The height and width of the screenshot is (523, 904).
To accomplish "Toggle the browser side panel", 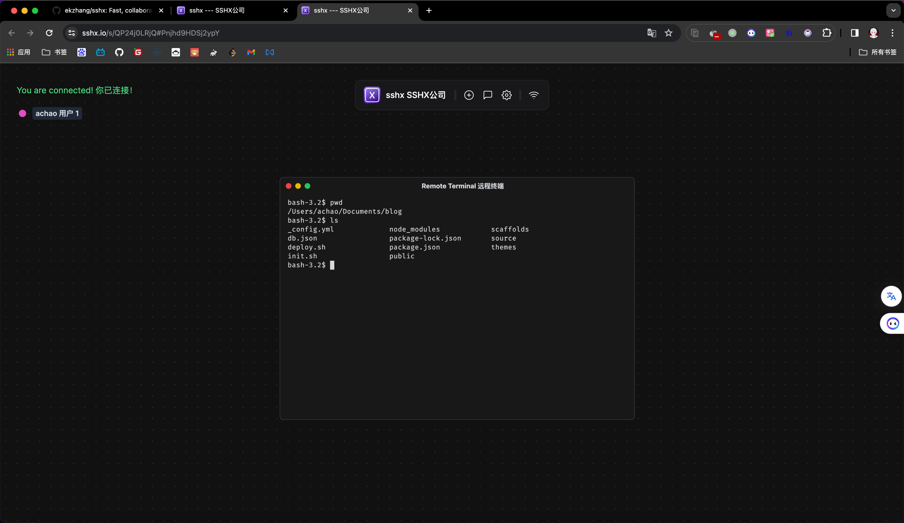I will [855, 33].
